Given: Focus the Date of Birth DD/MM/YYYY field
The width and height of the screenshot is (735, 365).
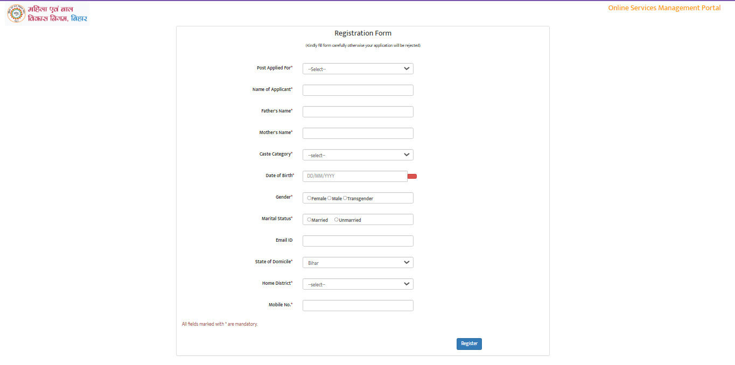Looking at the screenshot, I should 354,177.
